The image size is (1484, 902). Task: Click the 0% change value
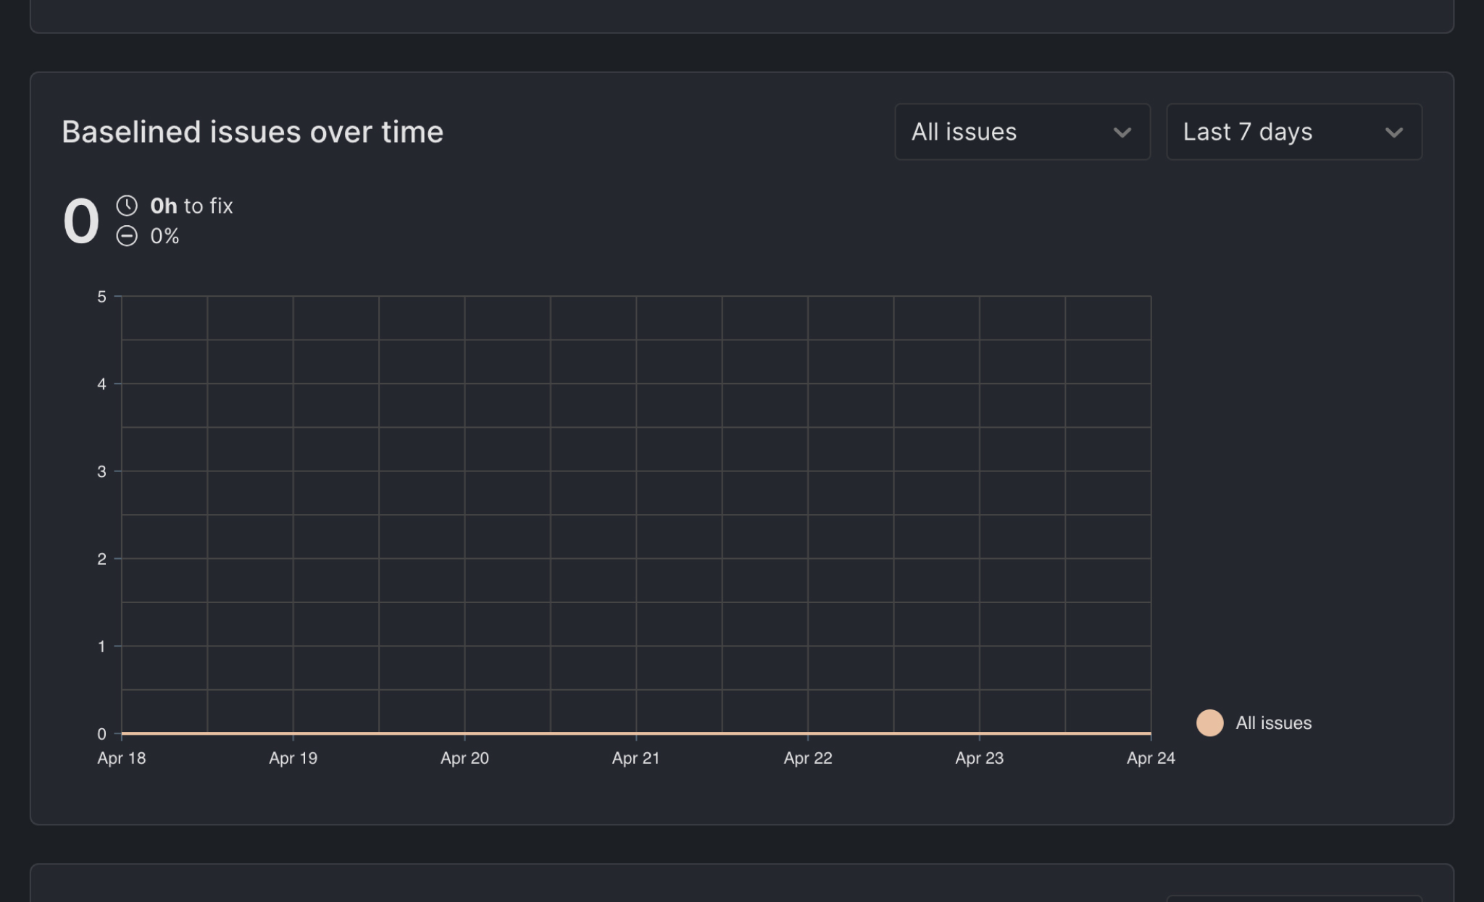click(x=164, y=236)
